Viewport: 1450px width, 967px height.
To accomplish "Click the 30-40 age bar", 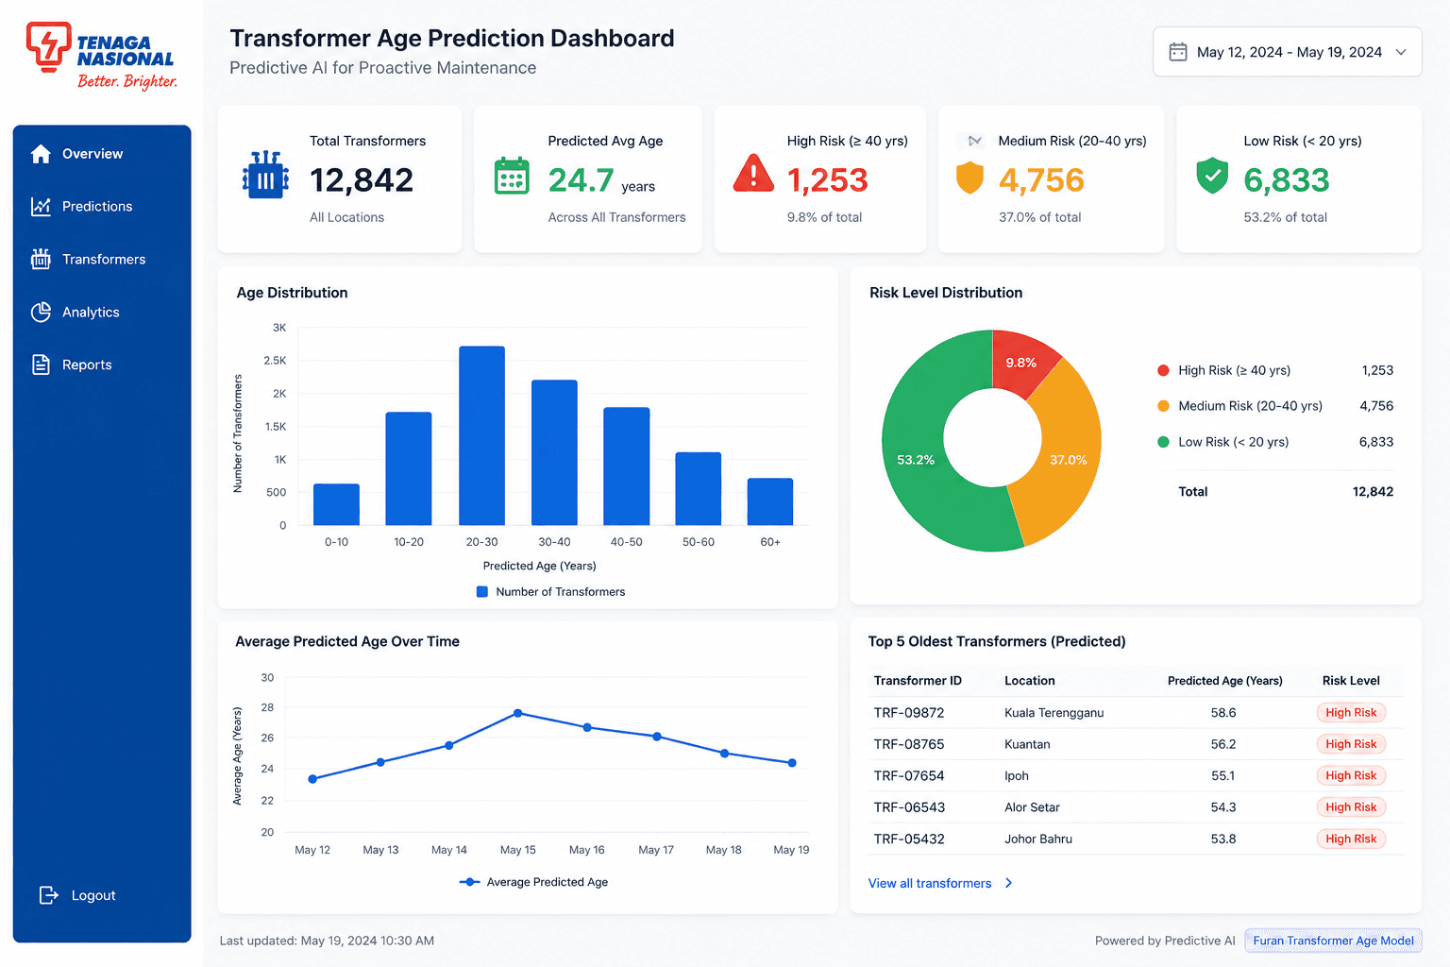I will 554,452.
